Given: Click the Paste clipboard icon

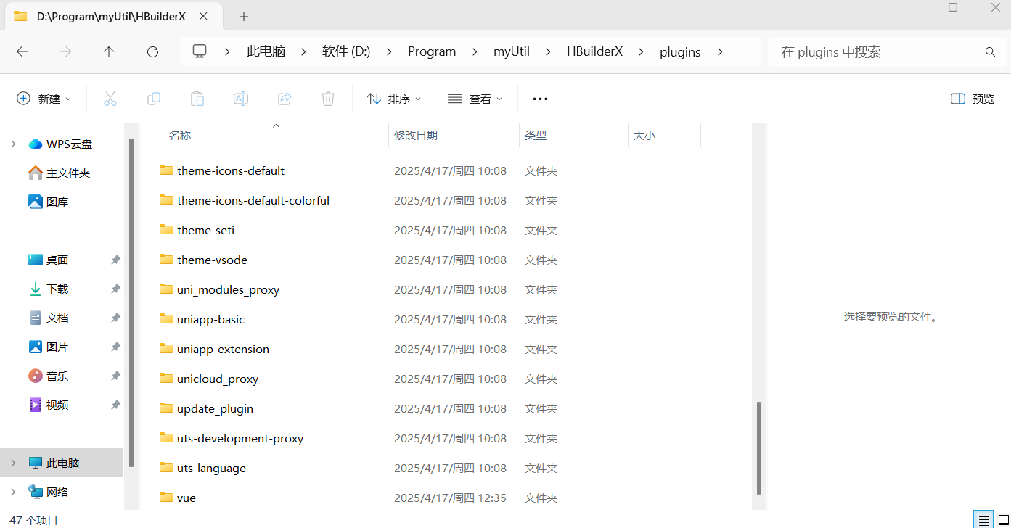Looking at the screenshot, I should (197, 99).
